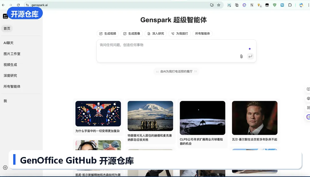The height and width of the screenshot is (177, 310).
Task: Open article 特朗普对无人居住的赫德和麦克唐纳群岛征收关税
Action: coord(150,138)
